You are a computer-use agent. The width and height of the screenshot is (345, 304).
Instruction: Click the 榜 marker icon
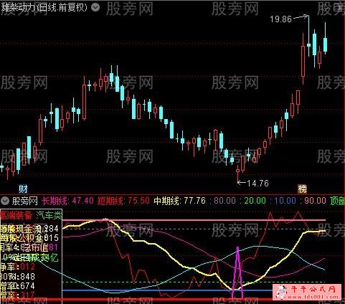click(x=302, y=189)
